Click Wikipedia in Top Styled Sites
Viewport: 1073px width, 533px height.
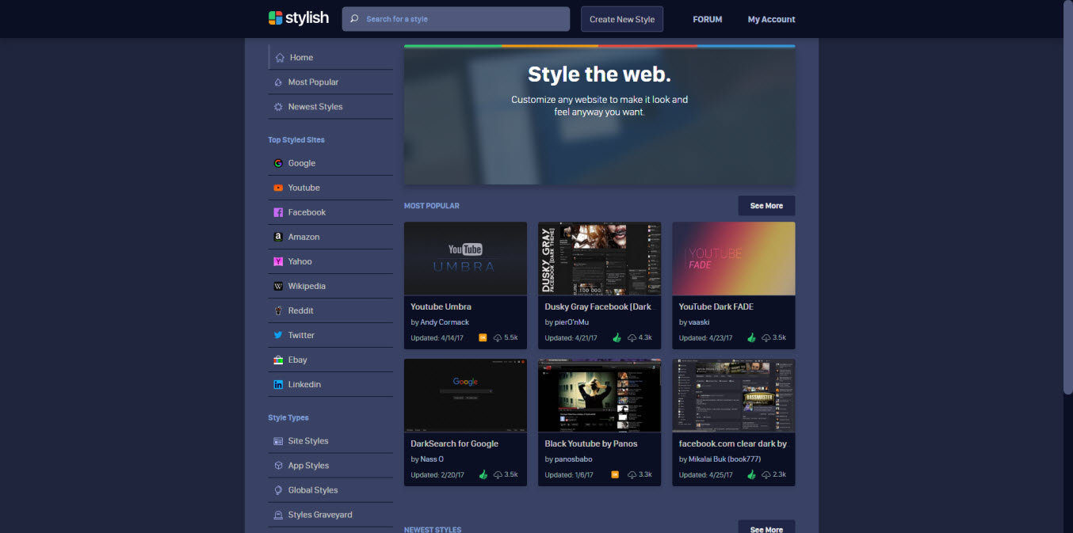(x=330, y=286)
